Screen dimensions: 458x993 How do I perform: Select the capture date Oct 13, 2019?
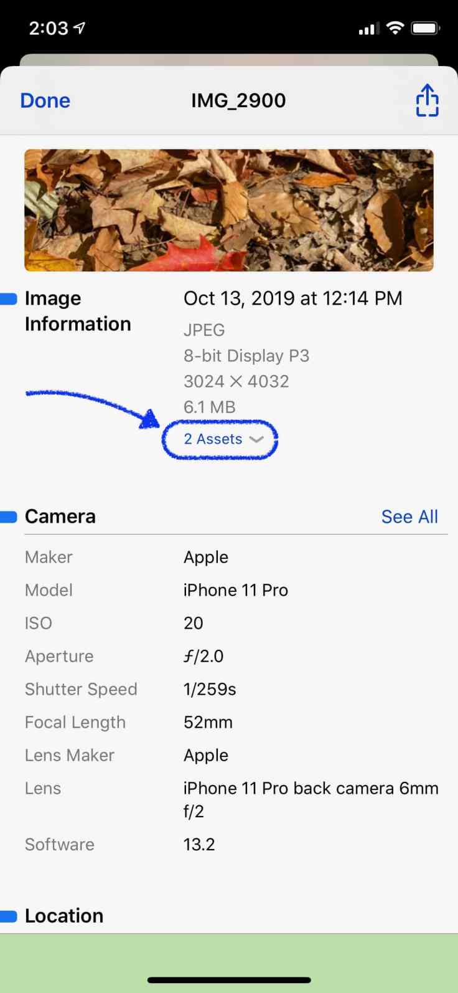coord(292,298)
